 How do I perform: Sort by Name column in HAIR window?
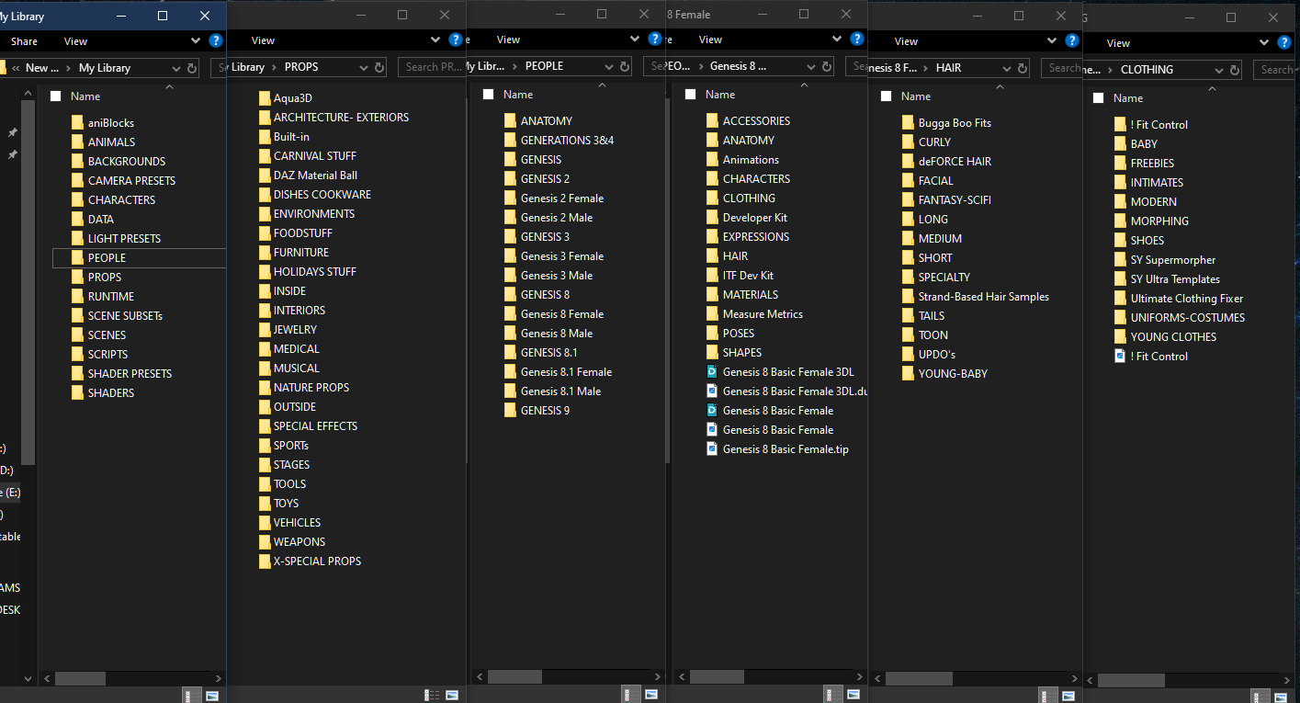916,96
